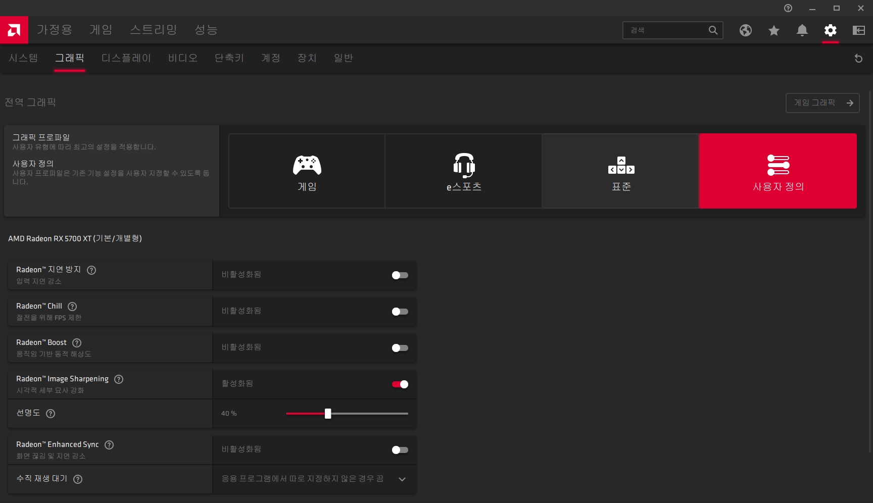Image resolution: width=873 pixels, height=503 pixels.
Task: Open the 게임 main tab
Action: click(101, 30)
